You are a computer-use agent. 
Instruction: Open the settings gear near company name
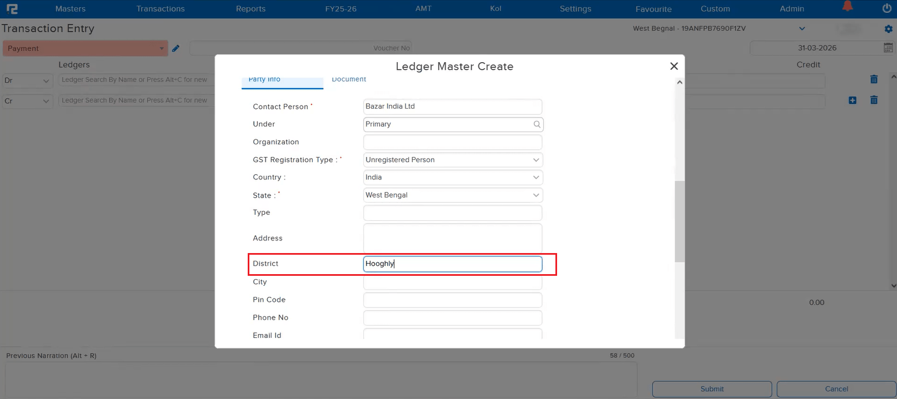[x=888, y=29]
